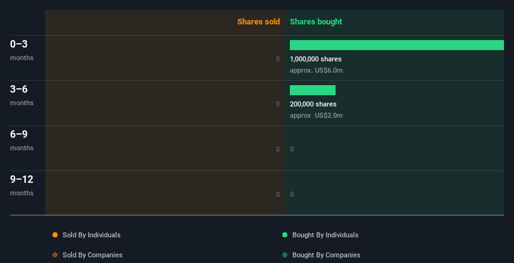This screenshot has width=514, height=263.
Task: Select the 9–12 months row label
Action: tap(21, 185)
